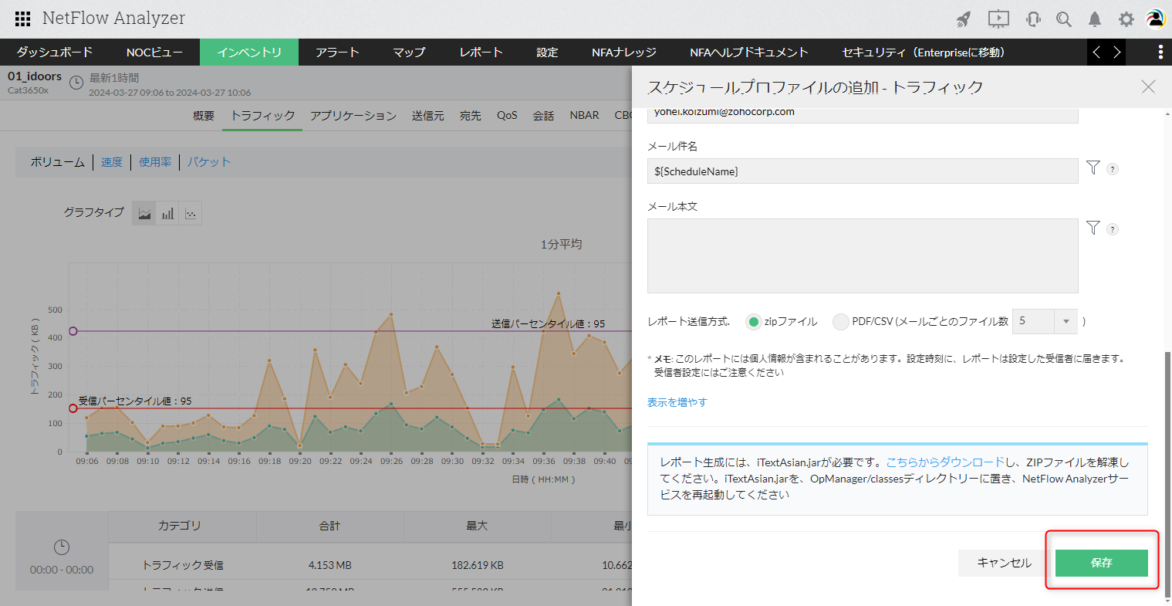Click filter icon beside メール件名 field
The height and width of the screenshot is (606, 1172).
[x=1093, y=168]
